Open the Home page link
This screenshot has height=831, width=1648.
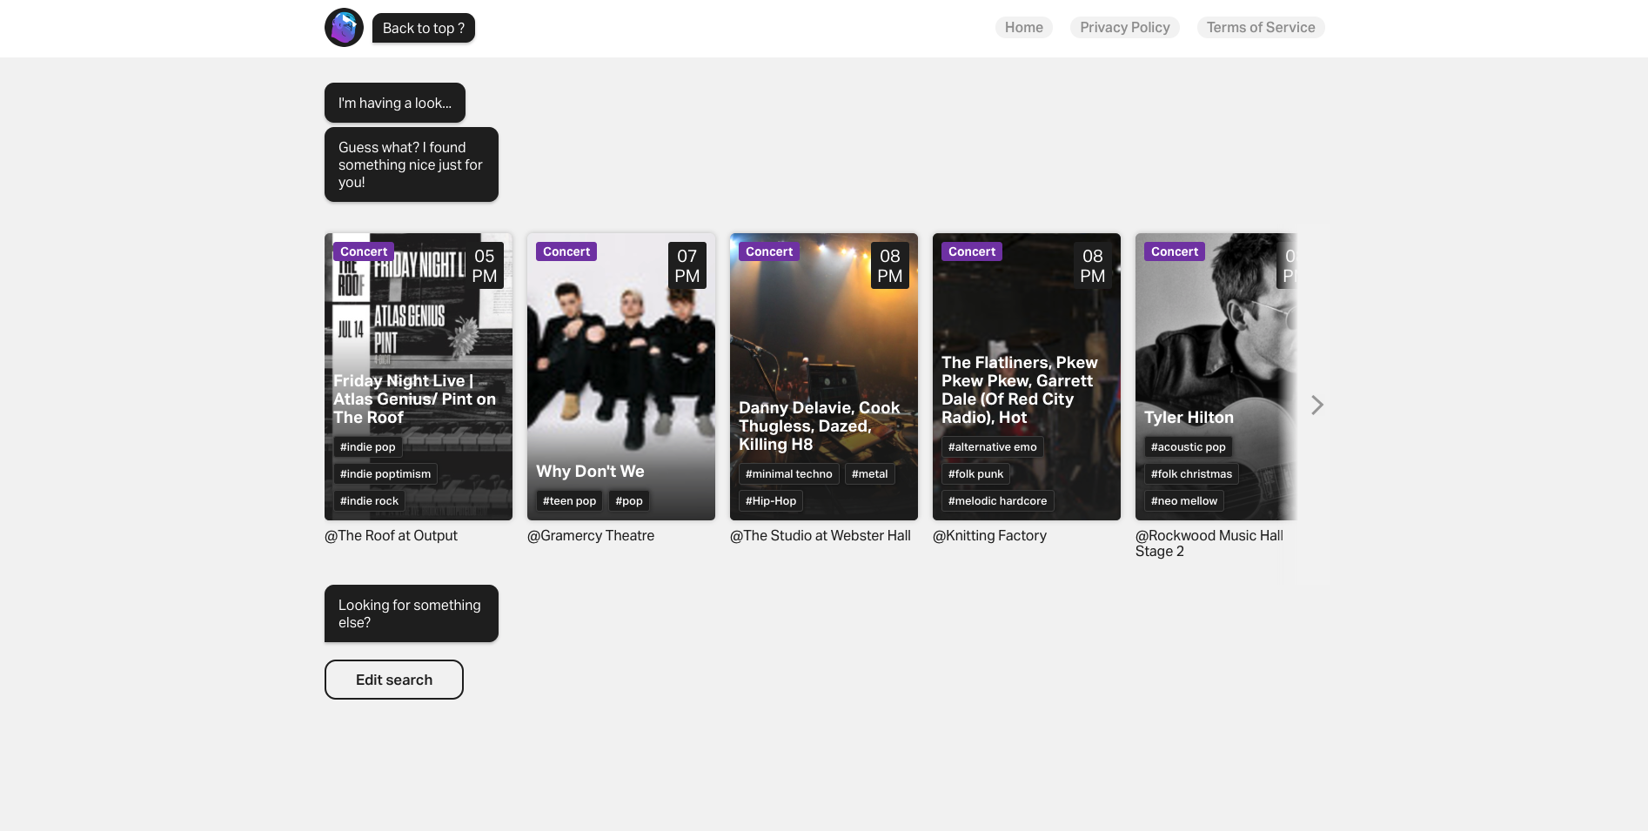[1024, 27]
